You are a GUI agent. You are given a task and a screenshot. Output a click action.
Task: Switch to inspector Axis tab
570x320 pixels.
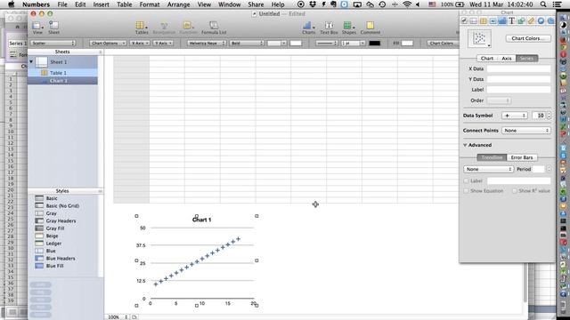[x=507, y=58]
